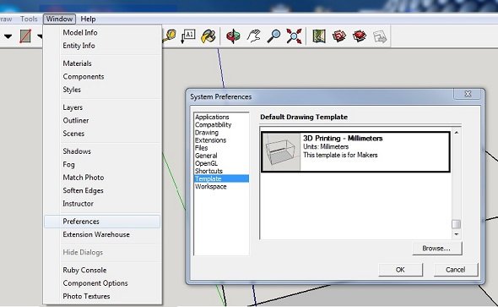The width and height of the screenshot is (498, 307).
Task: Select Shortcuts category in preferences
Action: click(x=208, y=171)
